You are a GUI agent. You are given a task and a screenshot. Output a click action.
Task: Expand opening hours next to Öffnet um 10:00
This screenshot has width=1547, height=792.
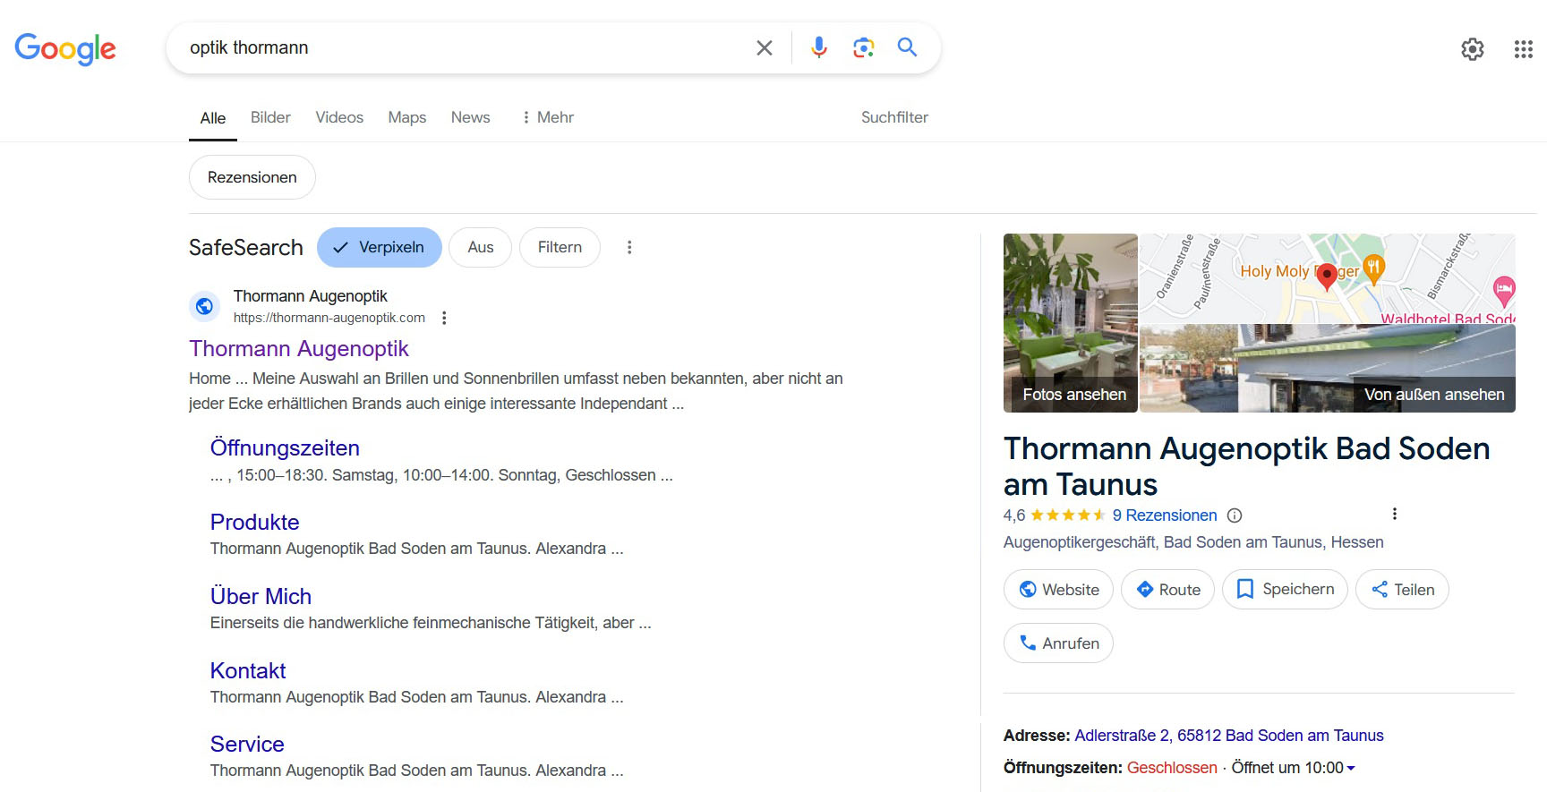(x=1351, y=768)
